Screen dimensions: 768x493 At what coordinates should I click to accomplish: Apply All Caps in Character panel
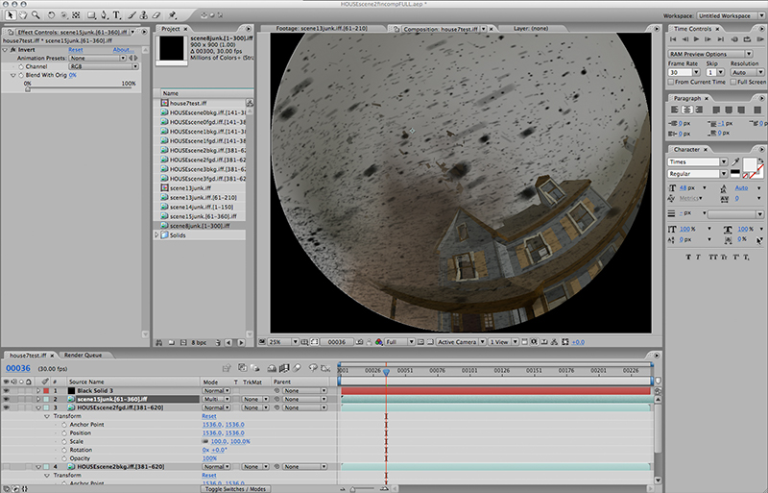712,257
